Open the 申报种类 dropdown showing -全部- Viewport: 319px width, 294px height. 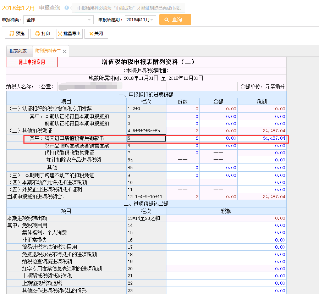tap(59, 20)
